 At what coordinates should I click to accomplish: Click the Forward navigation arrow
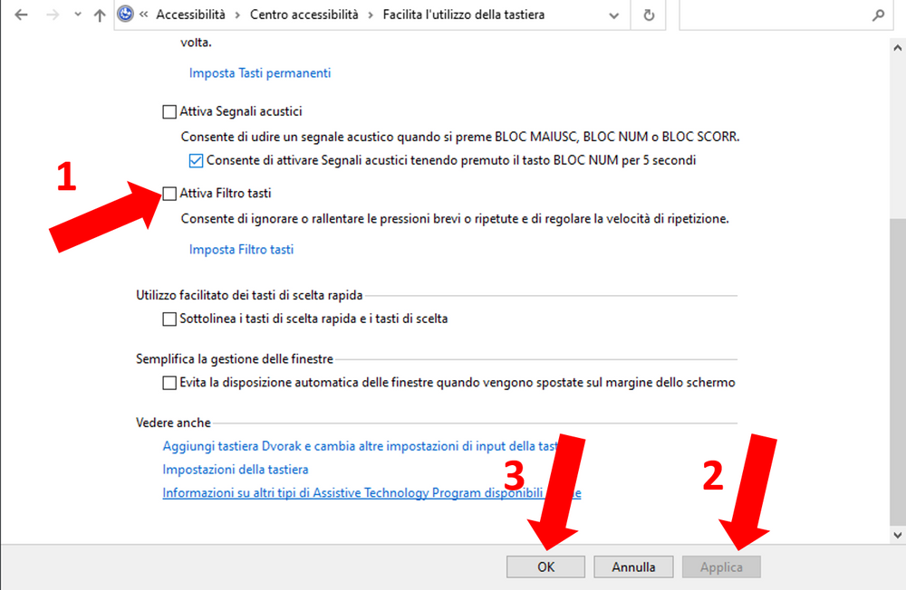(51, 15)
